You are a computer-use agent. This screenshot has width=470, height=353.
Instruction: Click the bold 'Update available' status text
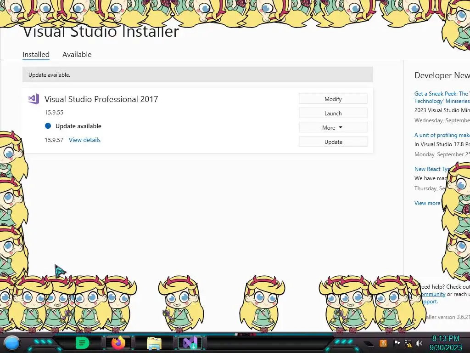pyautogui.click(x=78, y=126)
